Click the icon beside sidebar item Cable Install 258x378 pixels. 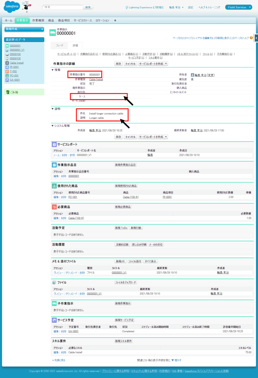(x=7, y=63)
